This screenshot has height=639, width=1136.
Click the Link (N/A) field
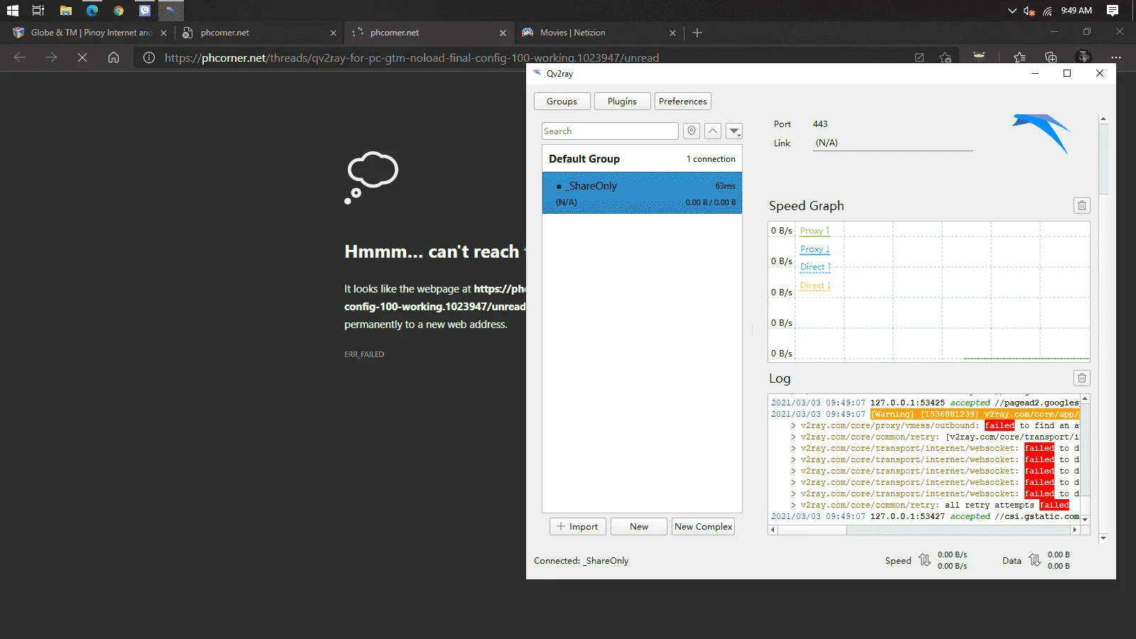pos(893,143)
